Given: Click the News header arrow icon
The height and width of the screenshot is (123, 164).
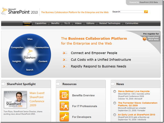Looking at the screenshot, I should point(113,84).
